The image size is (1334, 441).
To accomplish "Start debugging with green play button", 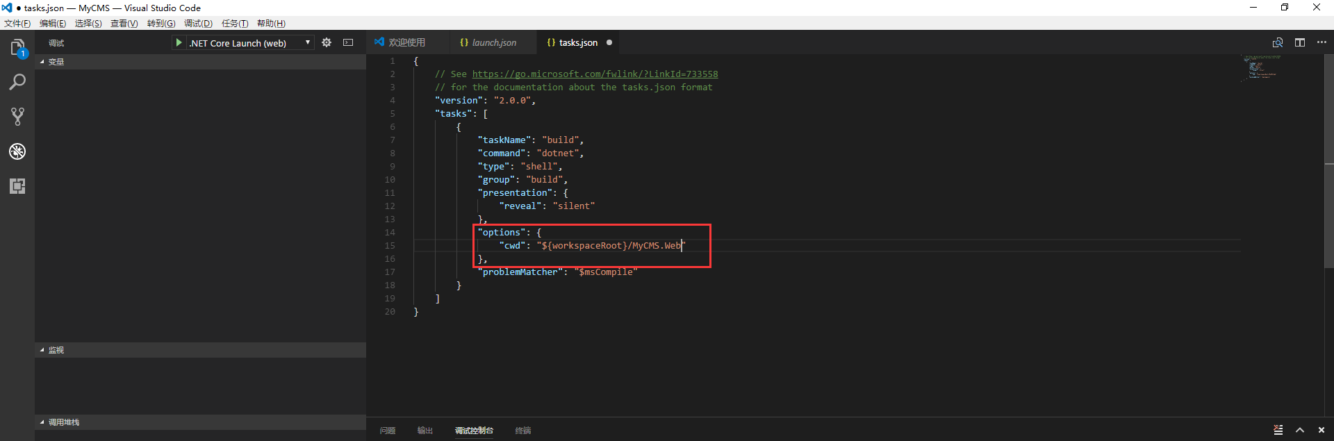I will pyautogui.click(x=179, y=42).
